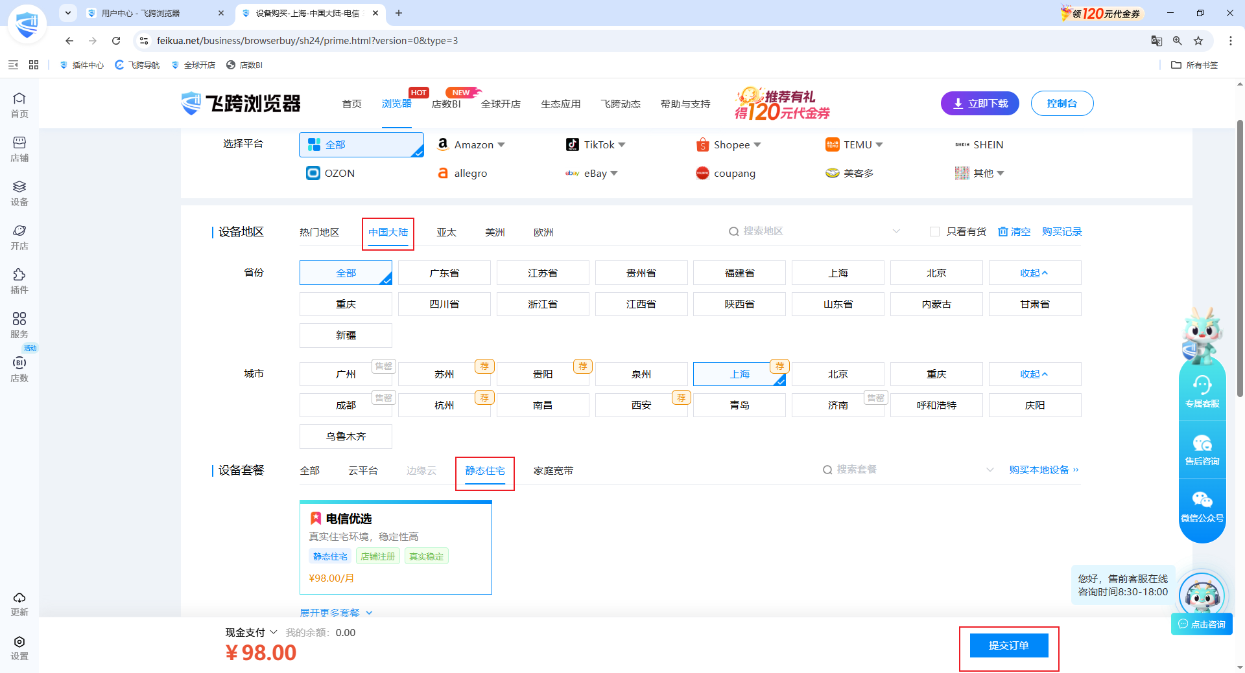The width and height of the screenshot is (1245, 673).
Task: Open 店铺 in the left sidebar
Action: pos(19,149)
